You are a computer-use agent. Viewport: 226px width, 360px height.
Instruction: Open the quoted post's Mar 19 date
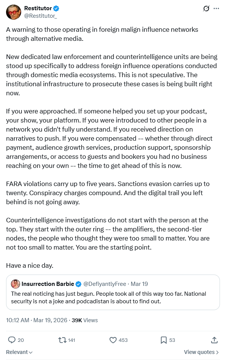tap(139, 284)
